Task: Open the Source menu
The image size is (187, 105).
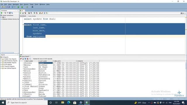Action: point(26,4)
